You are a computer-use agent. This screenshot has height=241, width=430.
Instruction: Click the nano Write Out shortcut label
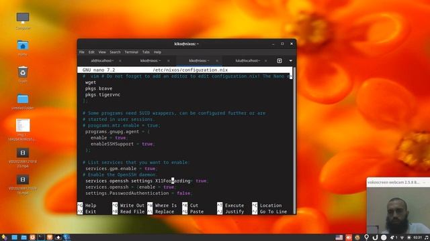coord(132,206)
